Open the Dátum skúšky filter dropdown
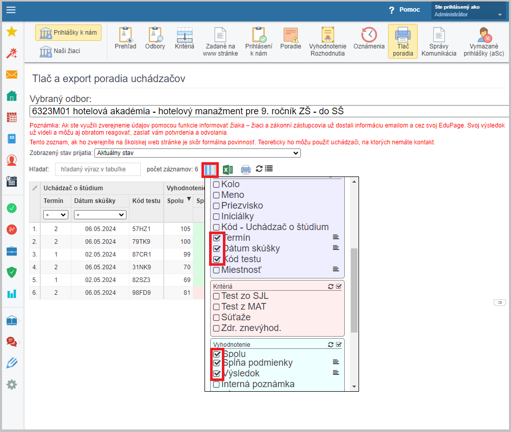Screen dimensions: 511x432 tap(100, 215)
